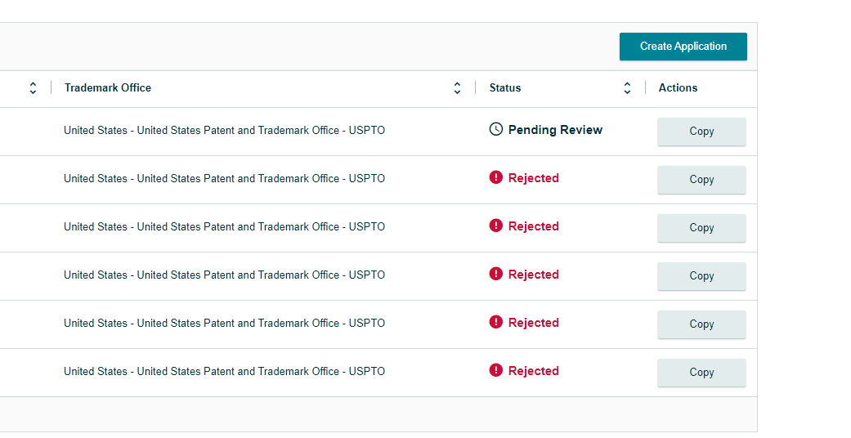
Task: Copy the third Rejected application
Action: [x=701, y=276]
